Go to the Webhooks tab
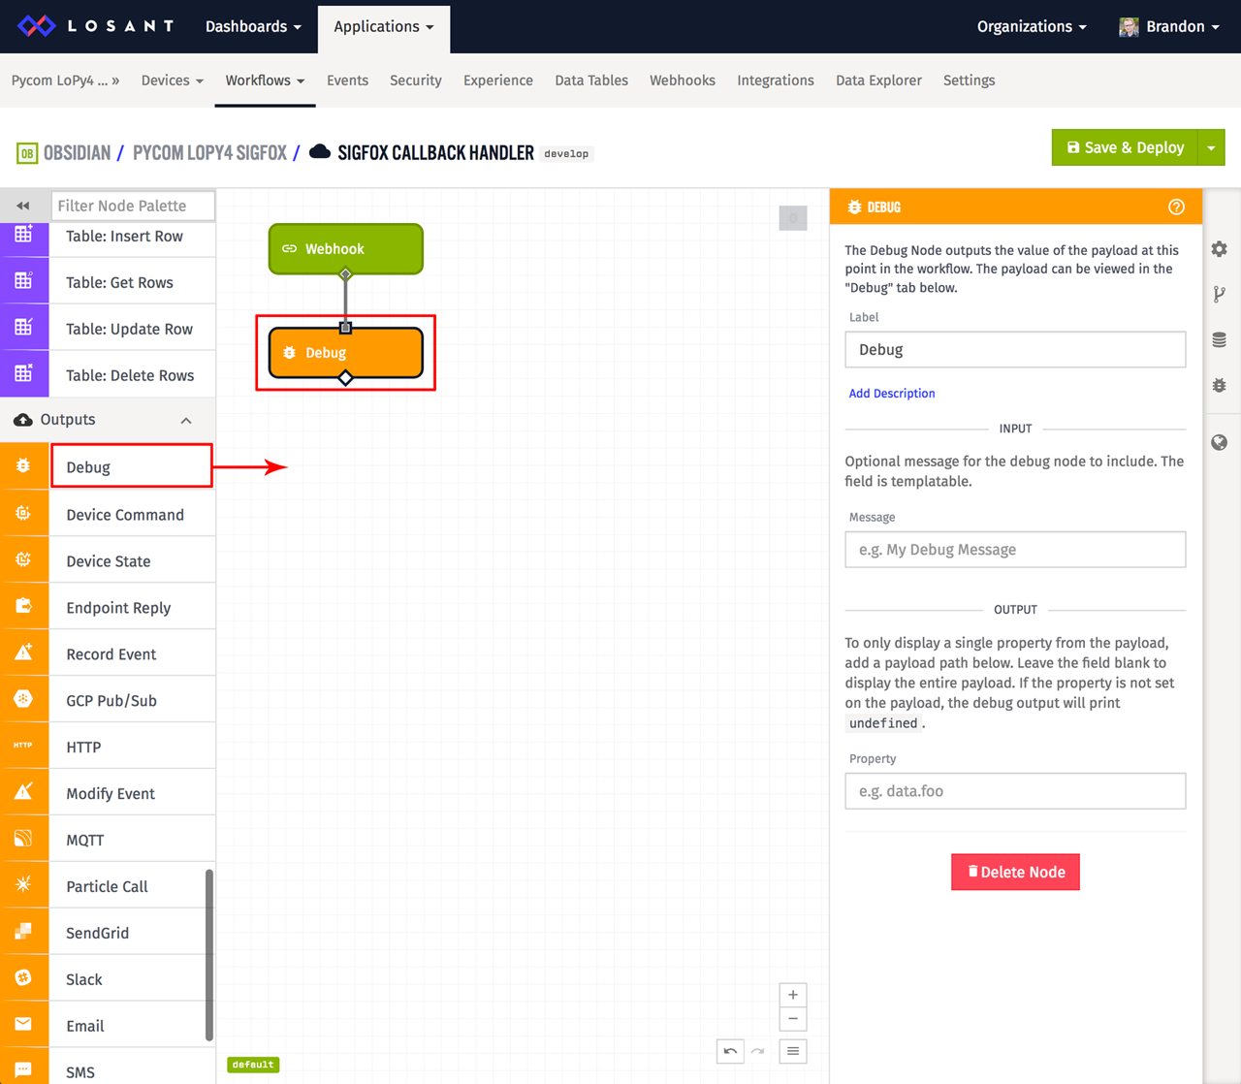 (683, 80)
